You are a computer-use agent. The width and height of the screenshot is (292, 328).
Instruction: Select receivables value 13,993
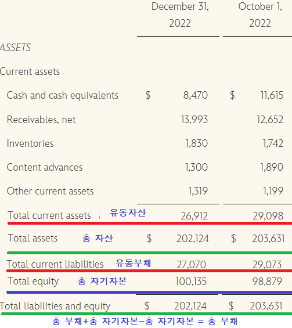(x=194, y=120)
